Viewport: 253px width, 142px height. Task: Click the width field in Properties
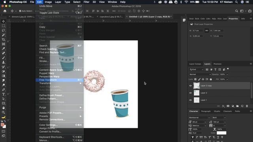[x=198, y=31]
